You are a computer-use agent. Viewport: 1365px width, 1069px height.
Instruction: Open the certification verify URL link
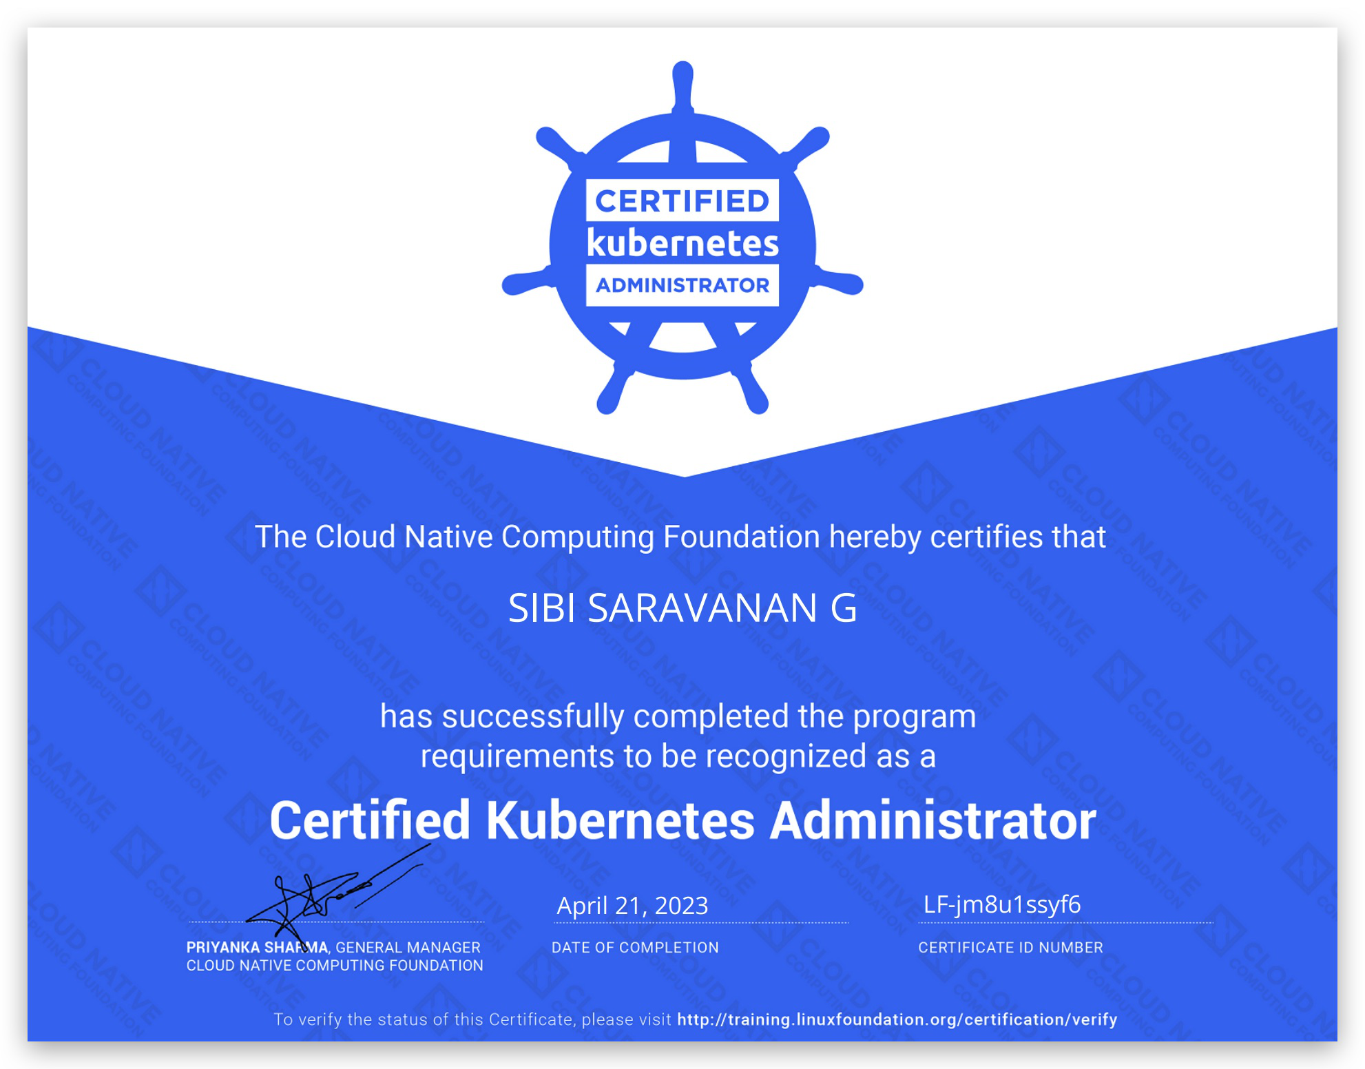897,1019
